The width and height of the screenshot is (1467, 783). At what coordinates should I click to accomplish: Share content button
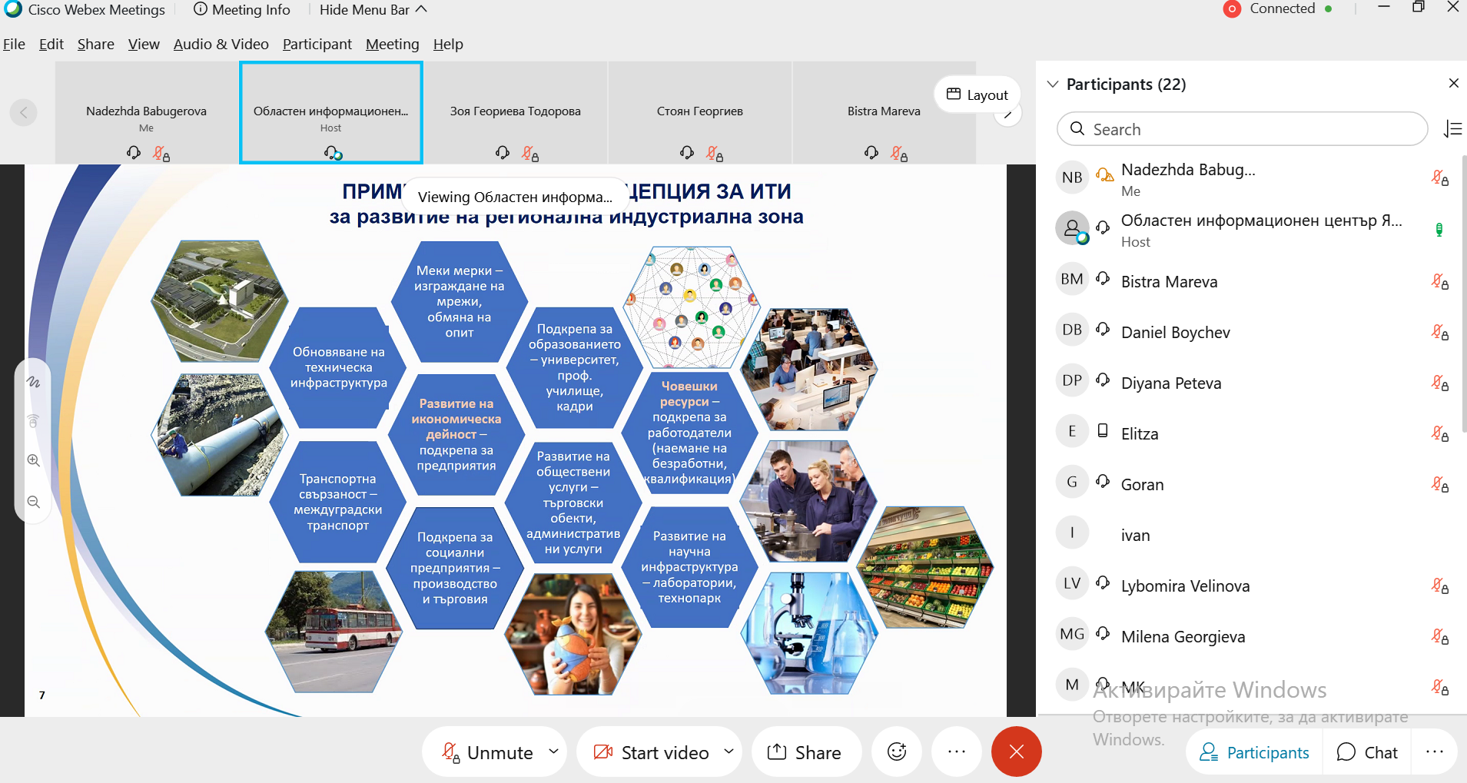coord(805,752)
